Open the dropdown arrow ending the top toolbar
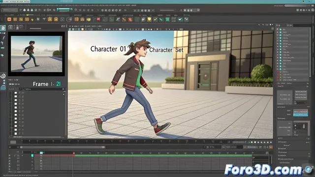The height and width of the screenshot is (177, 315). (198, 10)
